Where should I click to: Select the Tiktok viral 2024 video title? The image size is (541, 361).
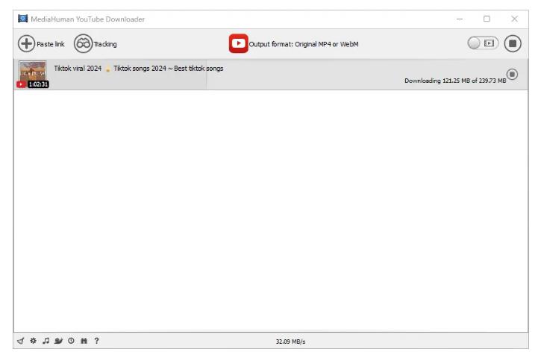pyautogui.click(x=138, y=69)
